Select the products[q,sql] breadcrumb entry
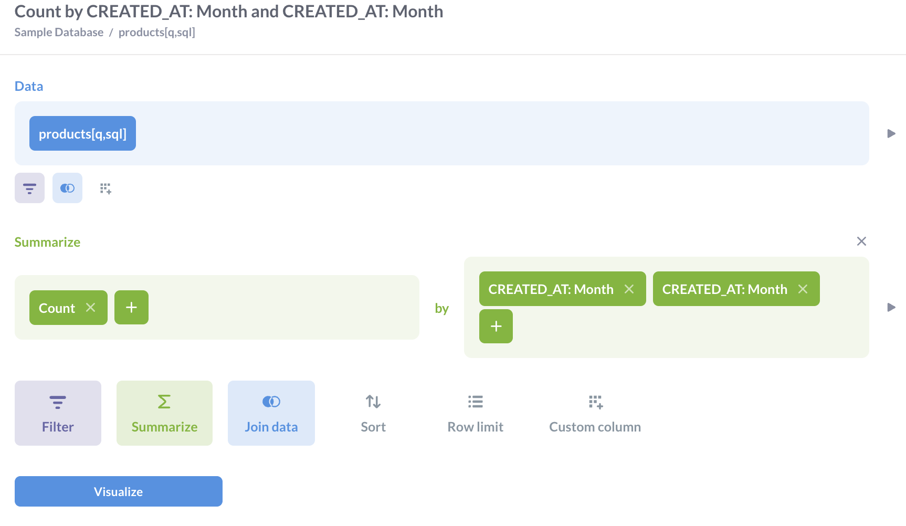The image size is (906, 526). (156, 32)
